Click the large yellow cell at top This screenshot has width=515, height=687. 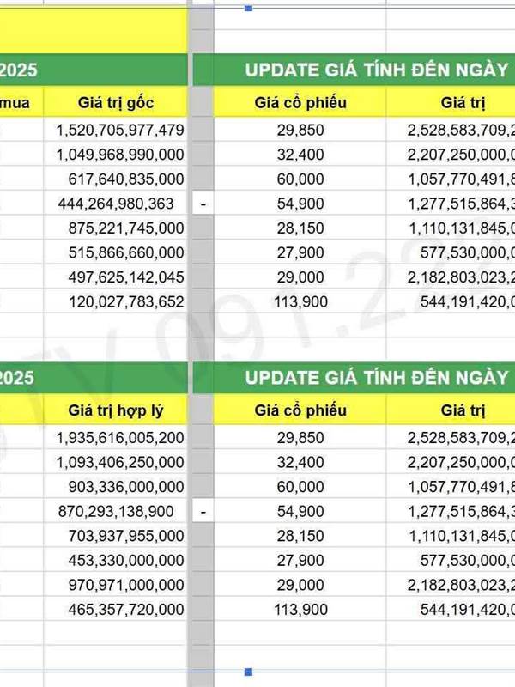[x=93, y=26]
